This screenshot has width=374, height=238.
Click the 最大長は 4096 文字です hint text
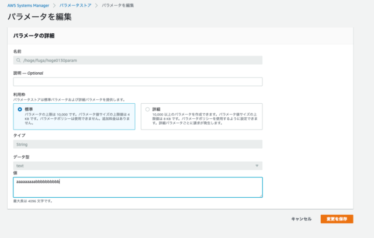33,201
